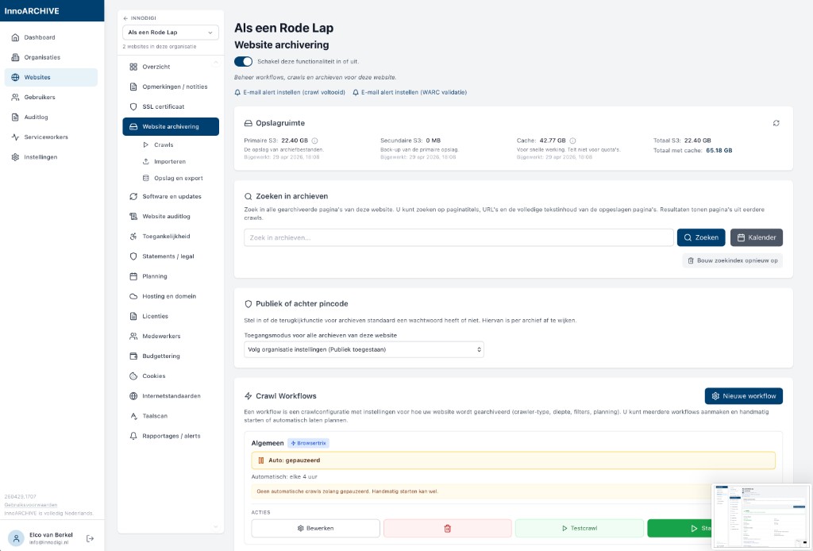Collapse the sidebar using the top chevron
This screenshot has width=813, height=551.
point(214,60)
